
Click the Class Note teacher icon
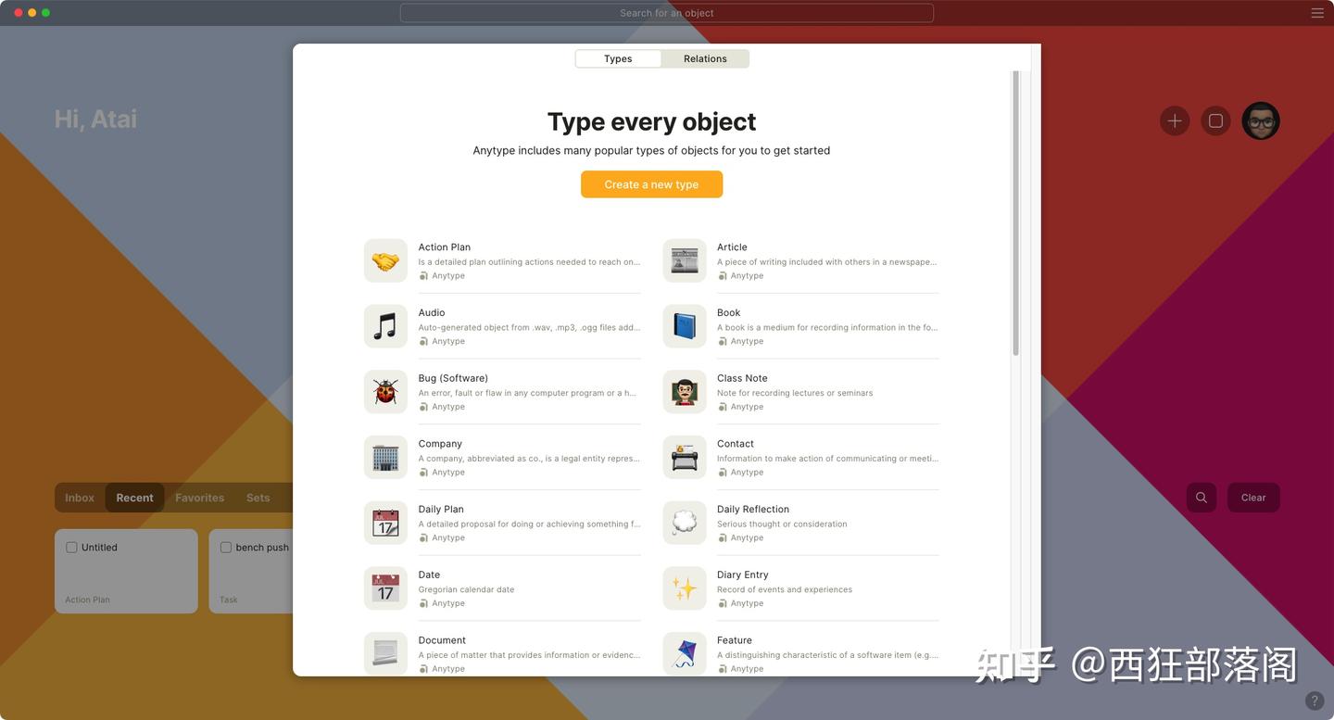click(x=685, y=392)
